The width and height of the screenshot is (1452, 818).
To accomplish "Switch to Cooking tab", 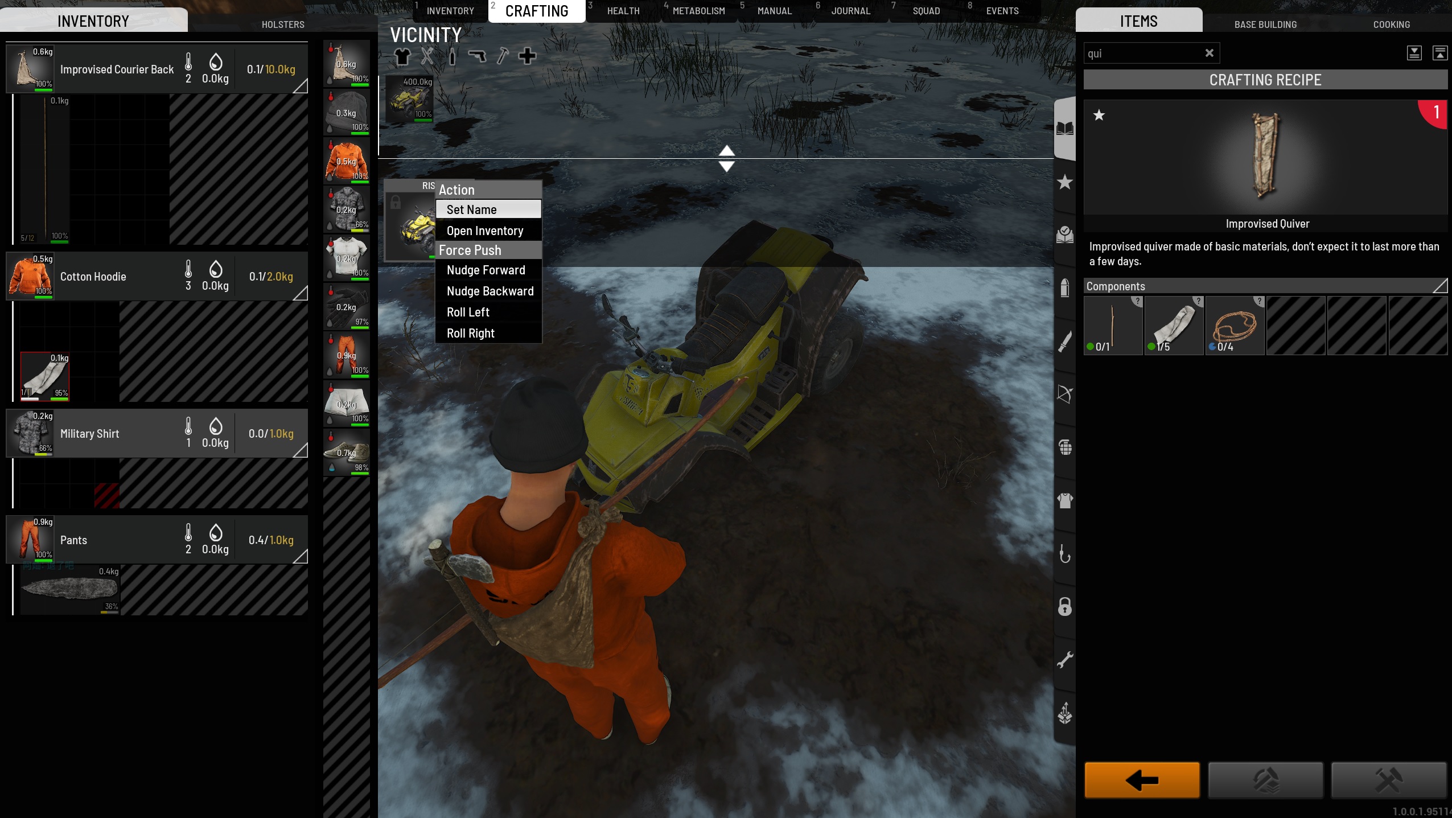I will pos(1391,24).
